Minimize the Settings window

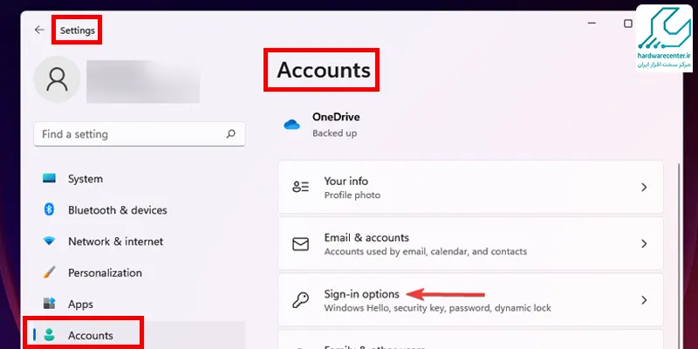tap(592, 24)
